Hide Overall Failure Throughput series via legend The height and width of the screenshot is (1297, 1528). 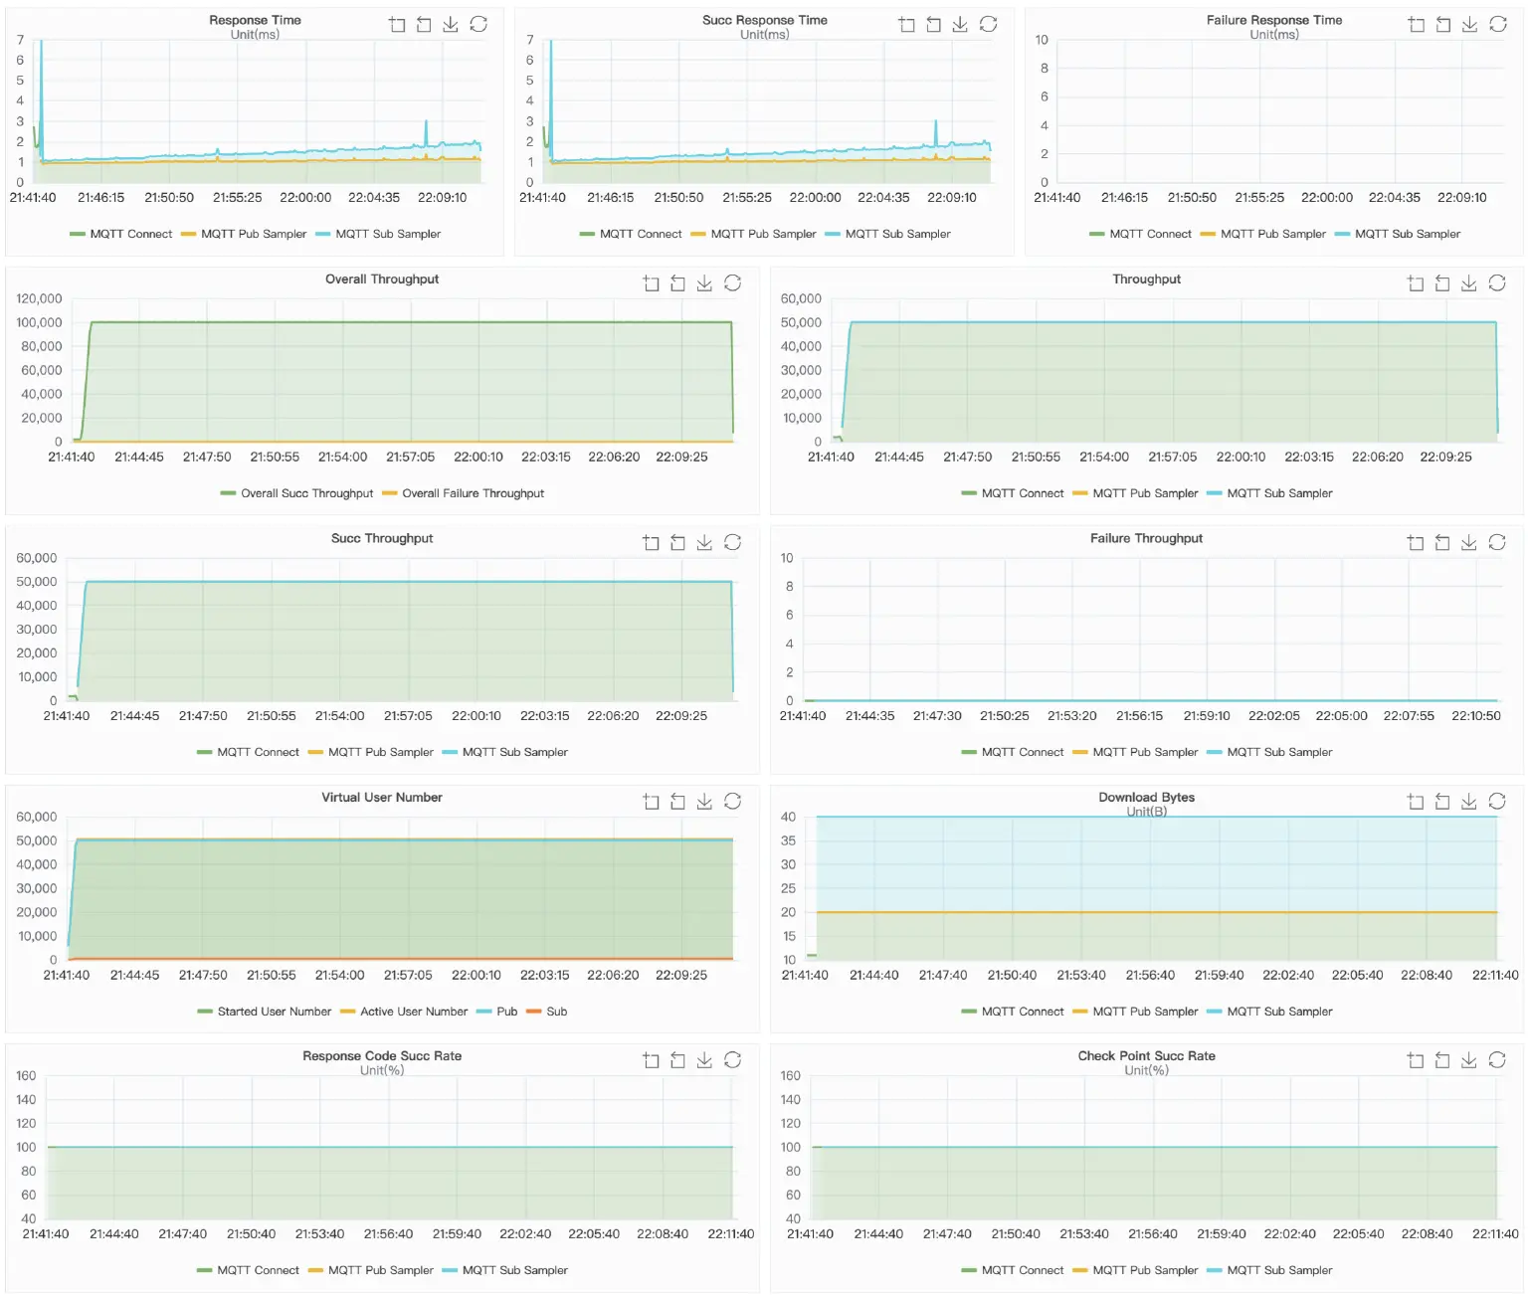[473, 493]
